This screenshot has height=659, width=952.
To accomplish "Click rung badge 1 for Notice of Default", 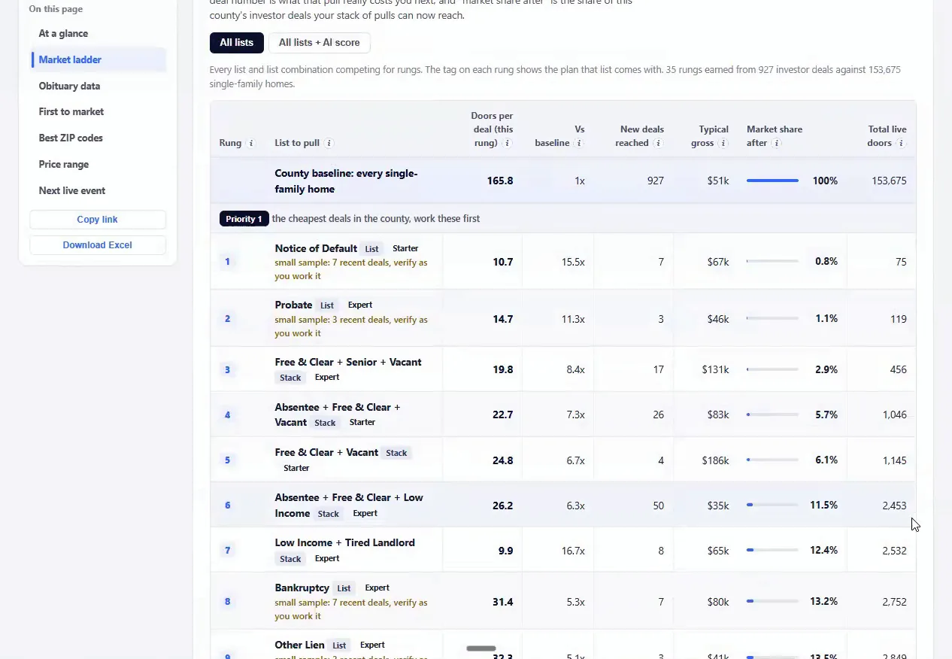I will click(x=227, y=262).
